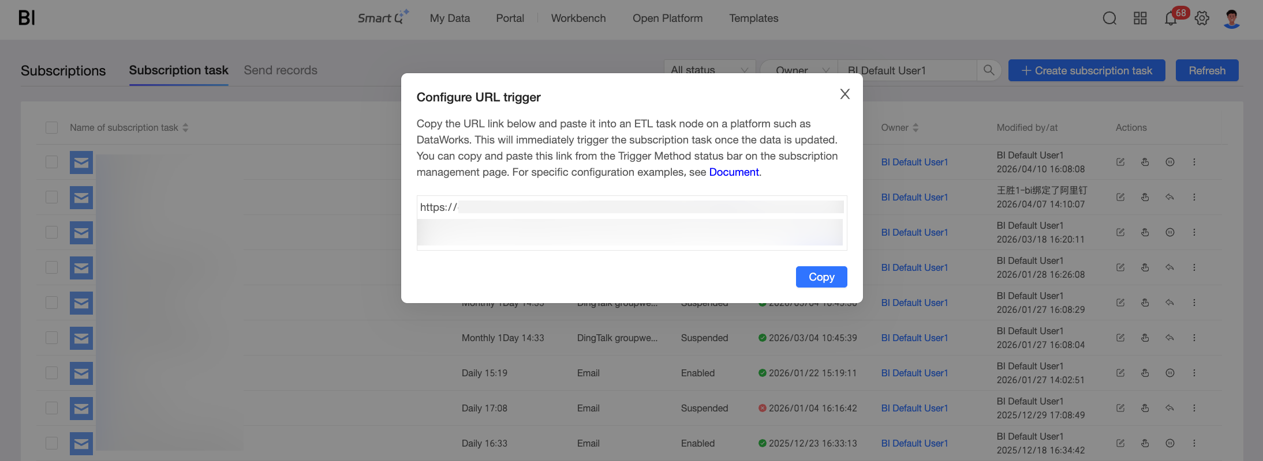Open the Document link in dialog
Viewport: 1263px width, 461px height.
pos(734,172)
